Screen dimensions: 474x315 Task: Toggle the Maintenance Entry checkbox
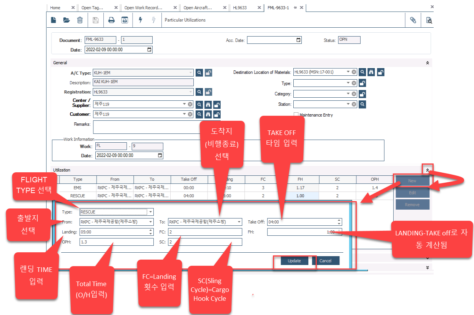[x=296, y=115]
